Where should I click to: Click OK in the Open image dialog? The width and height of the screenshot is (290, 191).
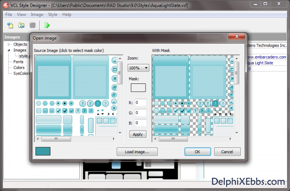(x=198, y=152)
